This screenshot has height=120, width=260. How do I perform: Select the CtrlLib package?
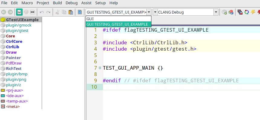click(13, 47)
